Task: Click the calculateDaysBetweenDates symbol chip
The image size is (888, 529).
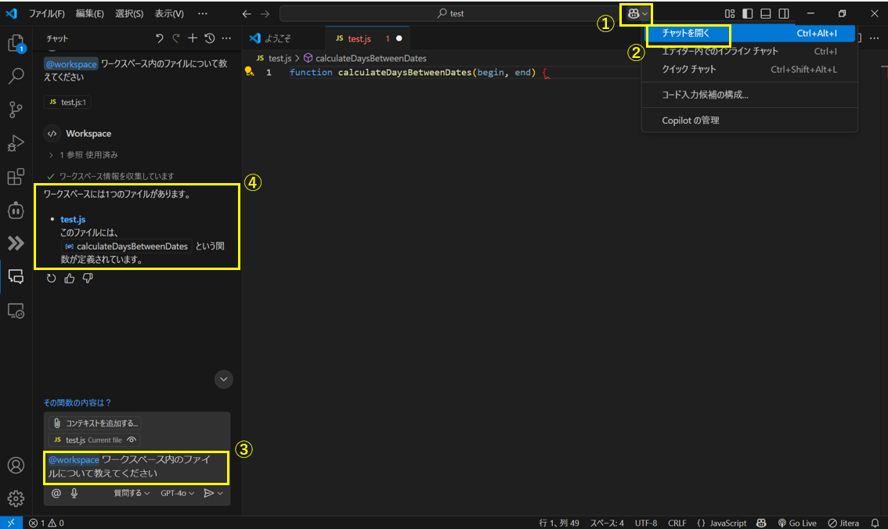Action: tap(126, 247)
